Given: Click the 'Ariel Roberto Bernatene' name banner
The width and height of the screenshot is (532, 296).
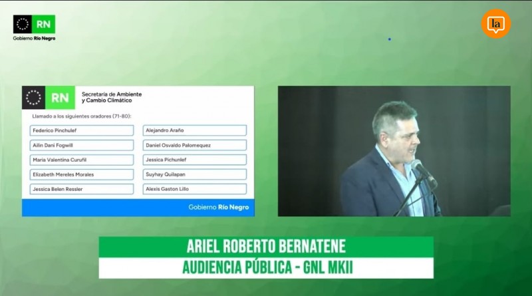Looking at the screenshot, I should point(266,247).
